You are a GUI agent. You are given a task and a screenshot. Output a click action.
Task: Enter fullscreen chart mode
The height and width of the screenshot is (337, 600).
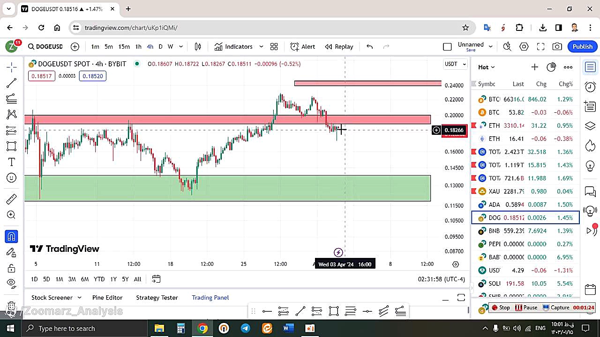(540, 46)
